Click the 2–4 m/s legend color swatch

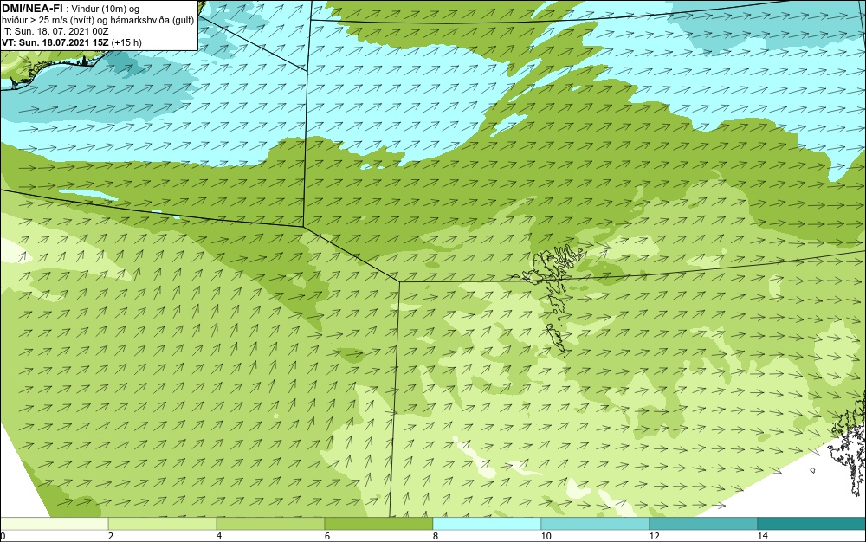[x=163, y=524]
